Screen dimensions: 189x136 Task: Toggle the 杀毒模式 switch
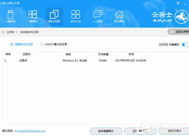185,45
